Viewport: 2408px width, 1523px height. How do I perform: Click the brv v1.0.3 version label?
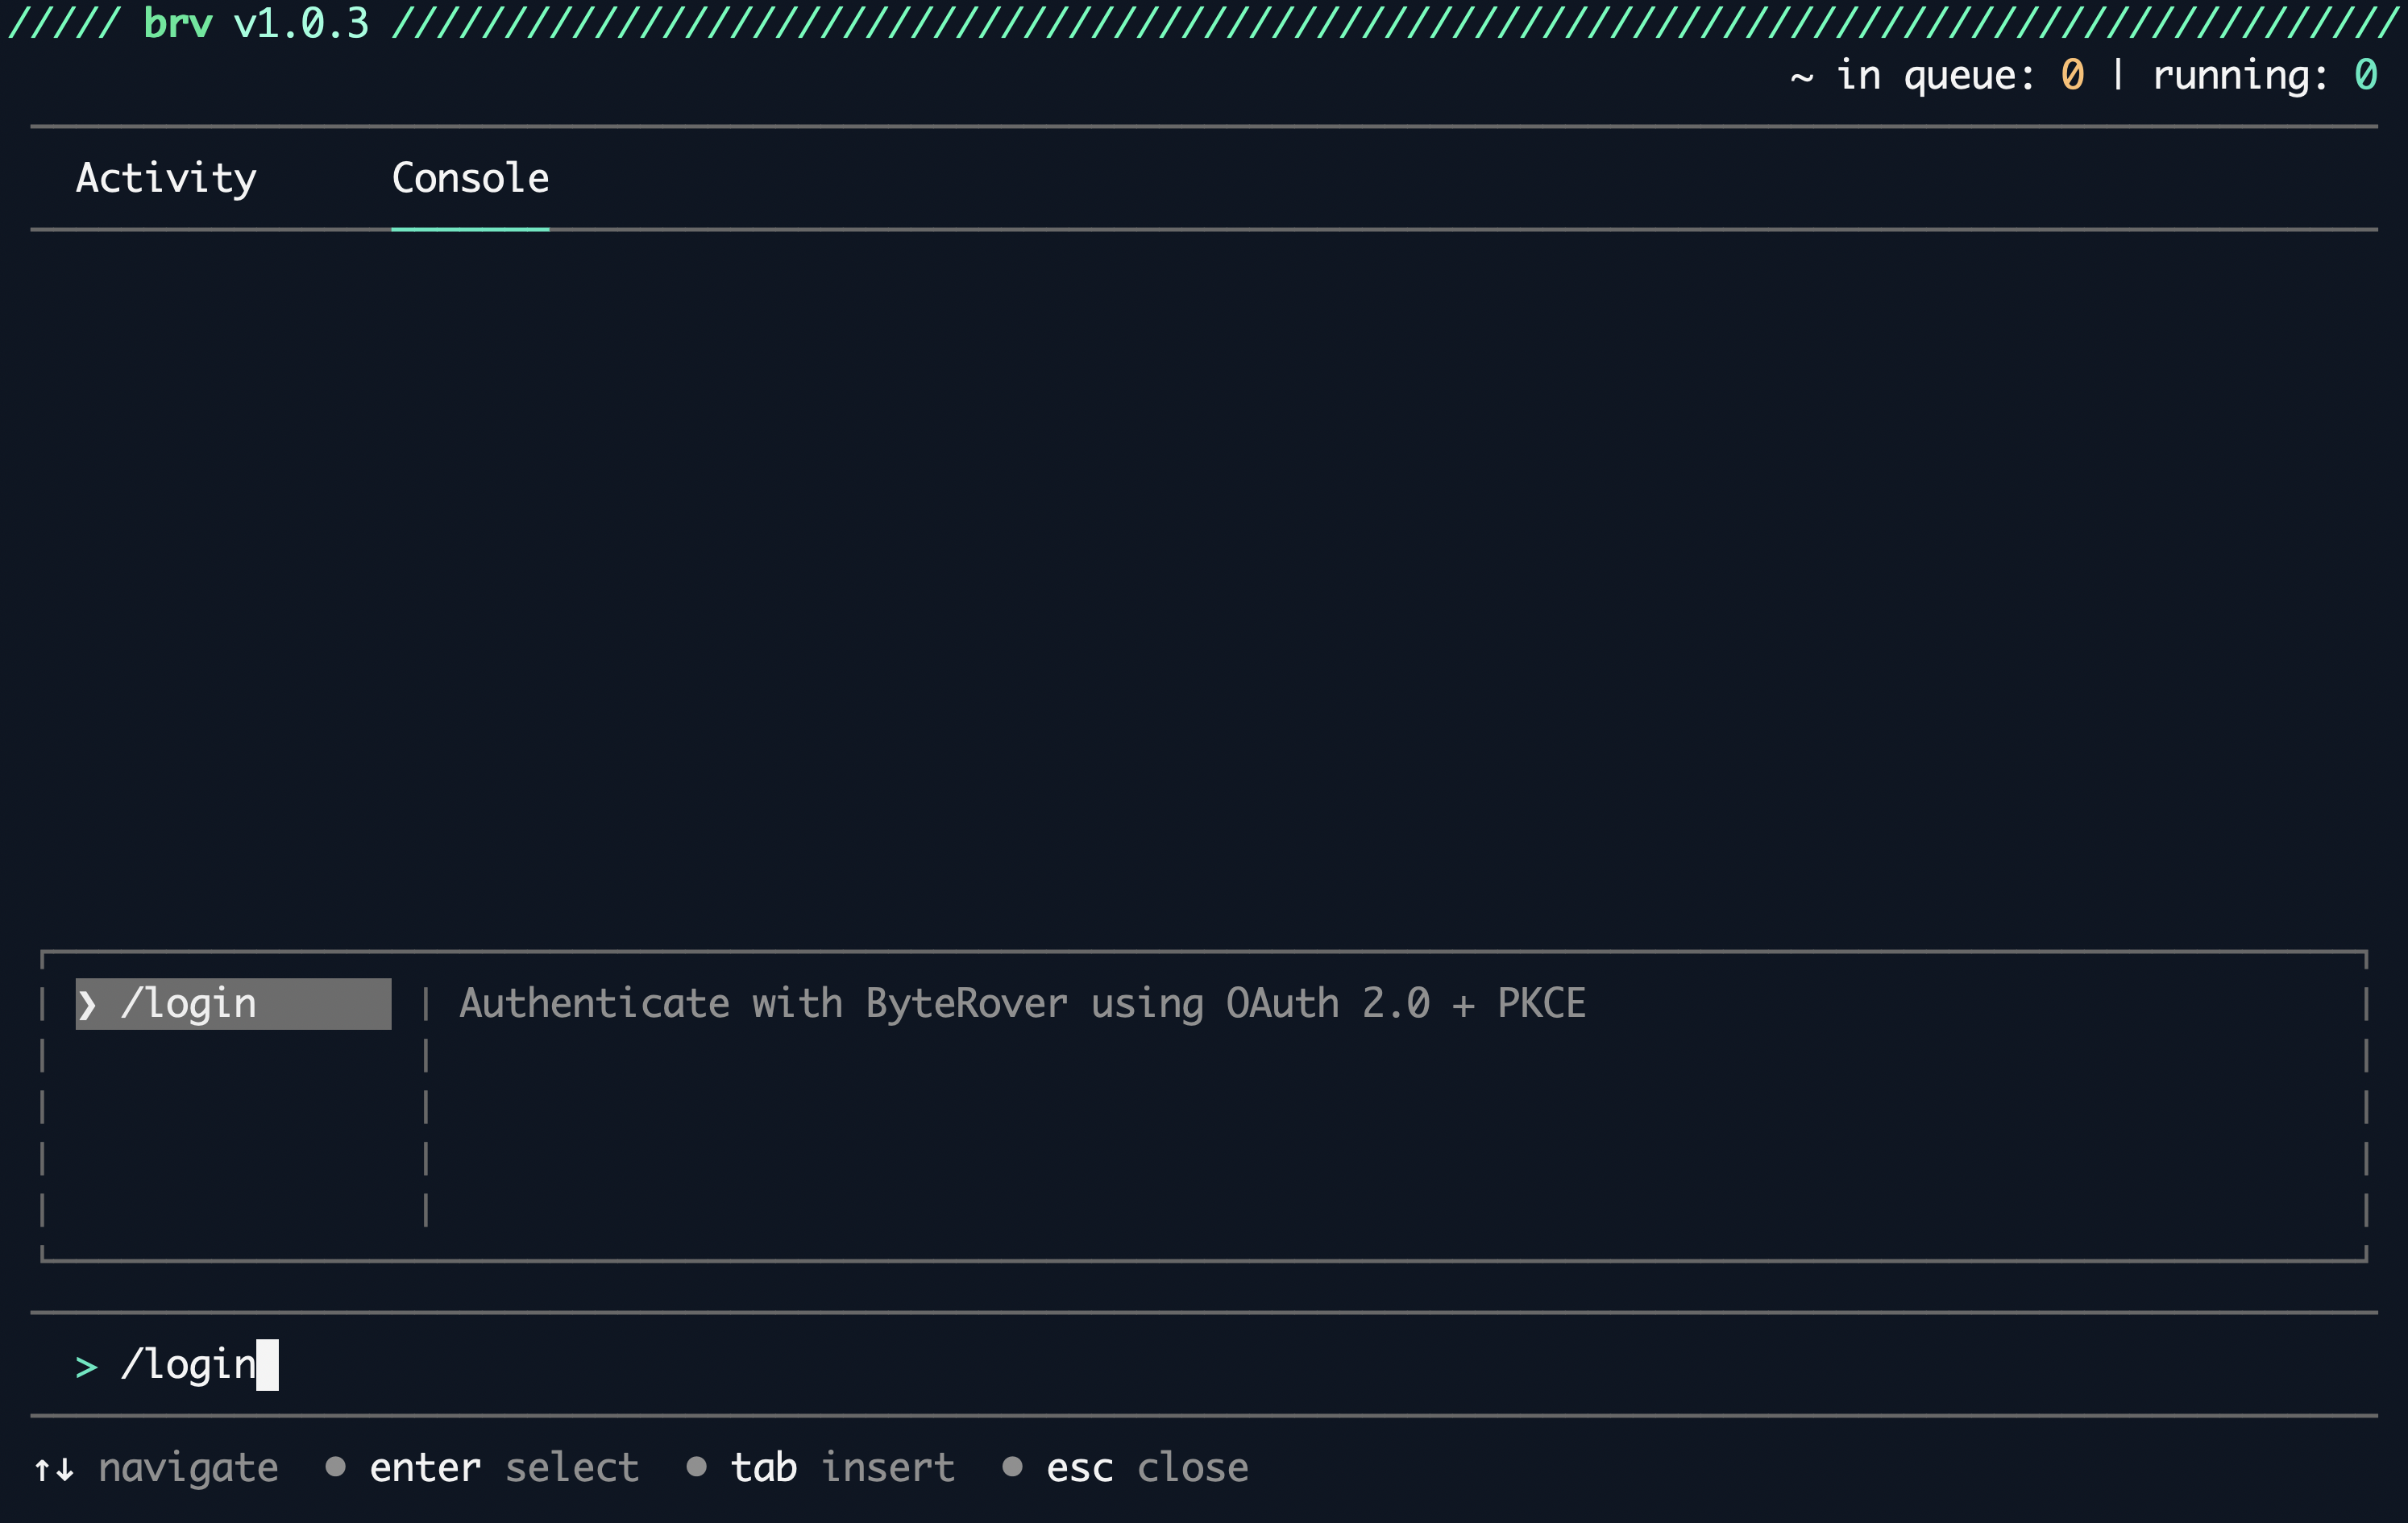click(x=255, y=20)
